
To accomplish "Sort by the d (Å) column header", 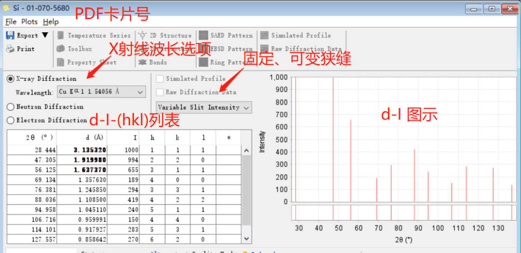I will (x=82, y=137).
